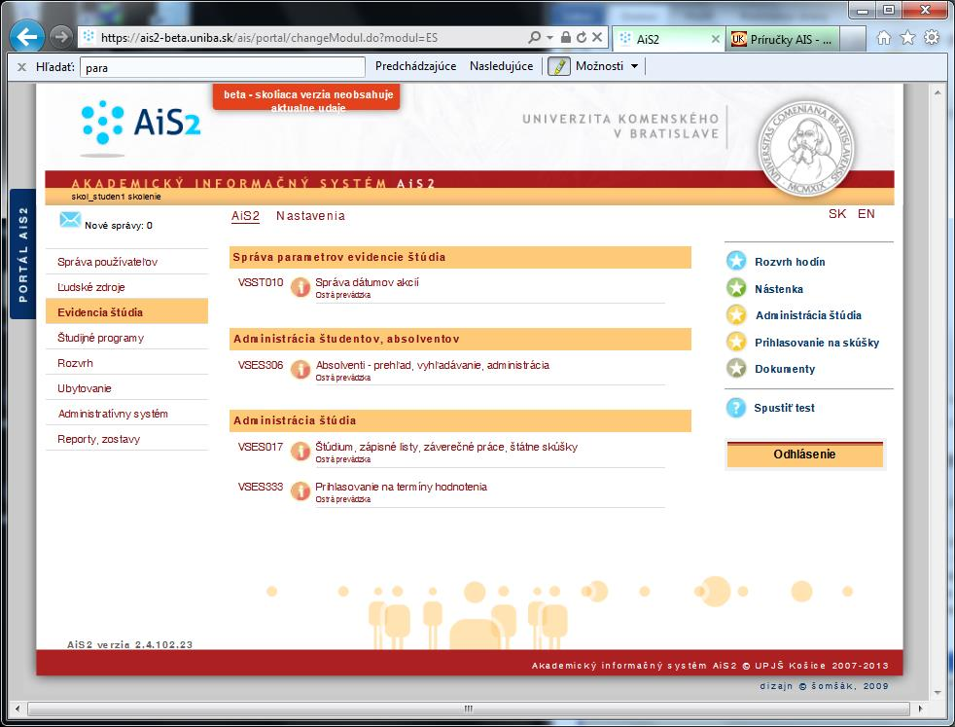The width and height of the screenshot is (955, 727).
Task: Open the new messages envelope icon
Action: click(70, 220)
